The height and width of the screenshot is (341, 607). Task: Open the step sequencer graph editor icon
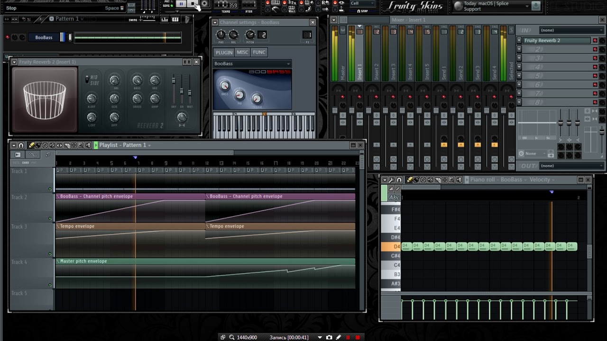point(165,19)
